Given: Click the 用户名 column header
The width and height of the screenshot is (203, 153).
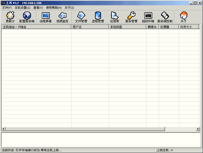Looking at the screenshot, I should click(x=90, y=27).
